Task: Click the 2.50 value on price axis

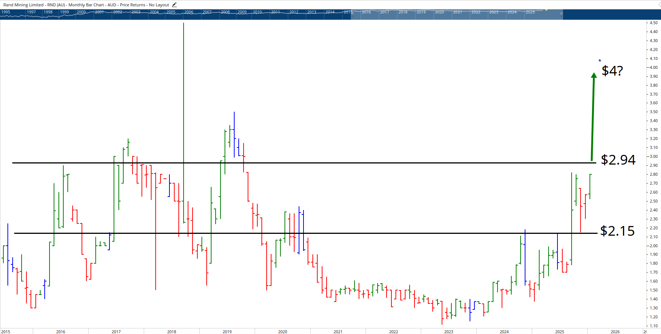Action: (x=654, y=201)
